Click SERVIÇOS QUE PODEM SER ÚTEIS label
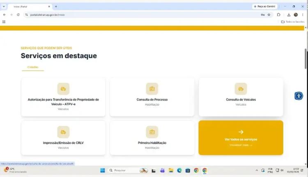This screenshot has height=177, width=308. (x=46, y=48)
